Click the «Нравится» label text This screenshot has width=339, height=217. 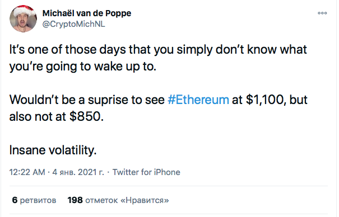tap(145, 200)
